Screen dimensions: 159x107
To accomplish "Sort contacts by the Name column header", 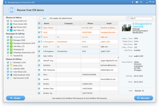I will [x=47, y=23].
